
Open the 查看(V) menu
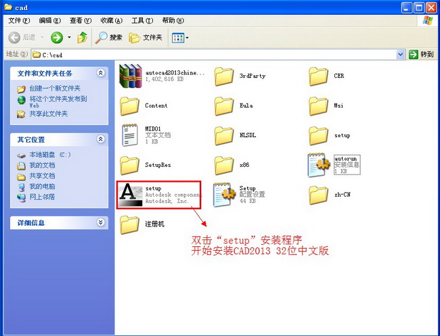tap(81, 20)
